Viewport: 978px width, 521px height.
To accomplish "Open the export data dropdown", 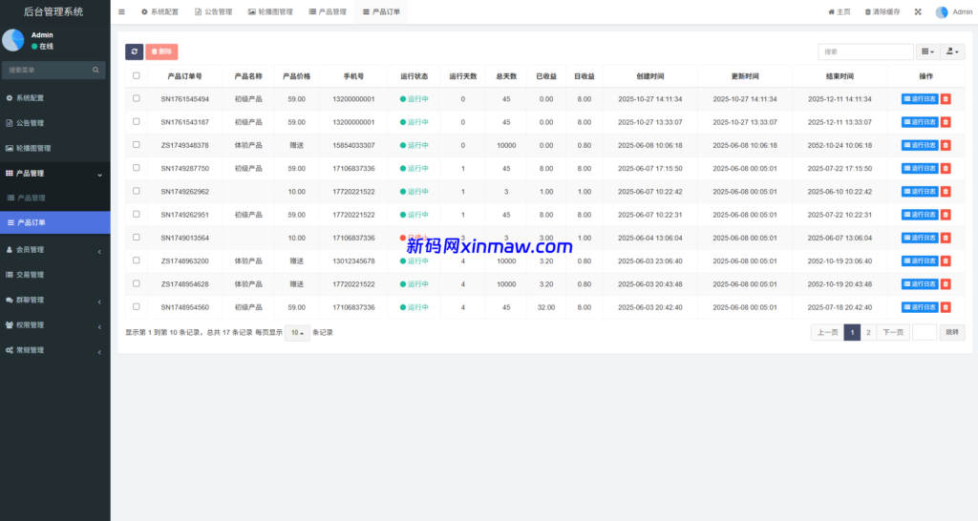I will click(x=952, y=52).
